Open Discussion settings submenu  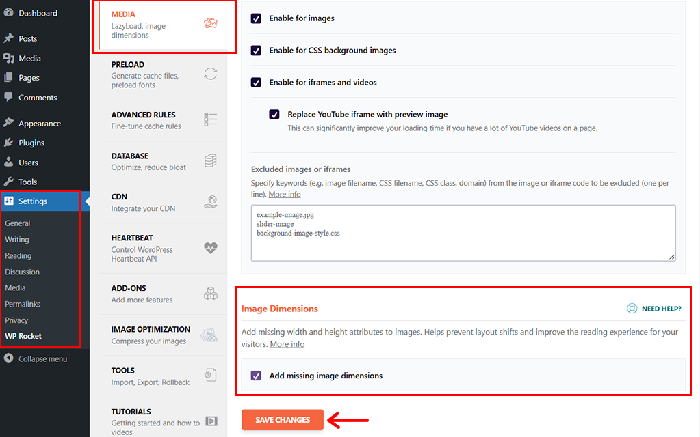(23, 272)
